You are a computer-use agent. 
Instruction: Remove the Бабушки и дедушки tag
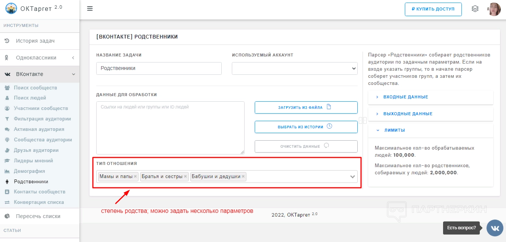(243, 177)
